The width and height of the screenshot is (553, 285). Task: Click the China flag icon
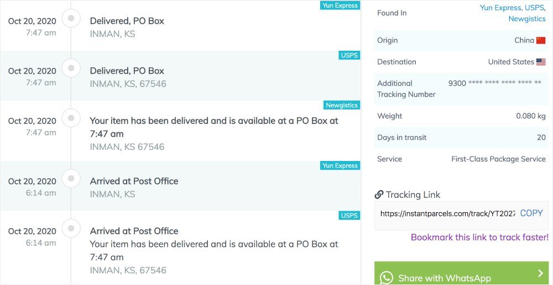pyautogui.click(x=540, y=40)
